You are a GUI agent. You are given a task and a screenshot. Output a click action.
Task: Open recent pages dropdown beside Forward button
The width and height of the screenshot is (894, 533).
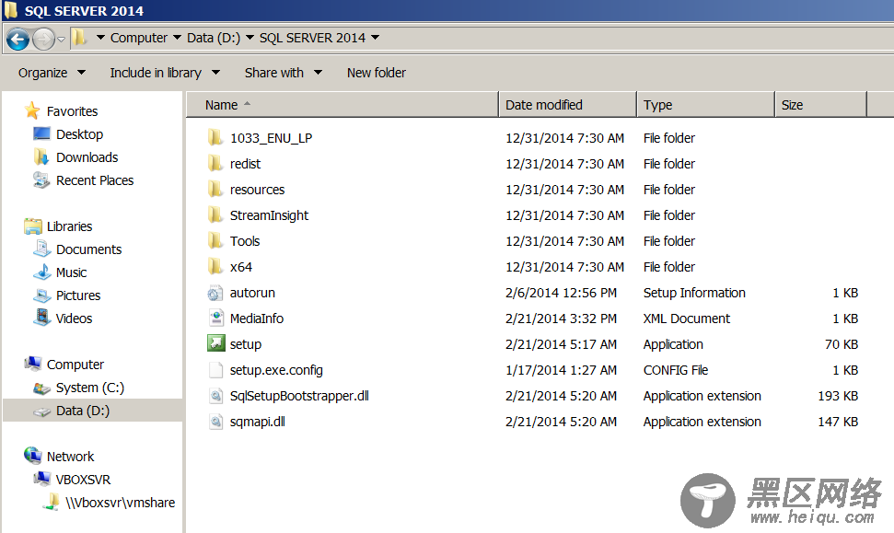[61, 40]
